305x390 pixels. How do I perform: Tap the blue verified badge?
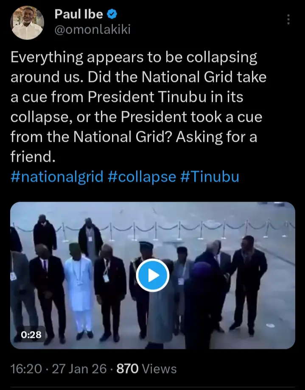(x=112, y=14)
